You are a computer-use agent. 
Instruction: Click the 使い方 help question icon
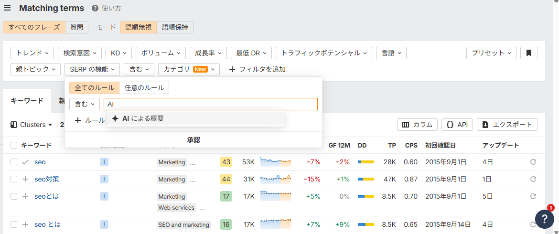(95, 8)
